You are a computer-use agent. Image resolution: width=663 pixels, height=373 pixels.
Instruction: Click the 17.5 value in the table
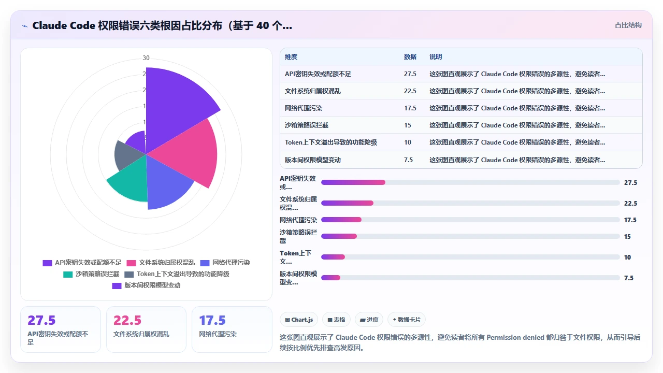click(410, 108)
